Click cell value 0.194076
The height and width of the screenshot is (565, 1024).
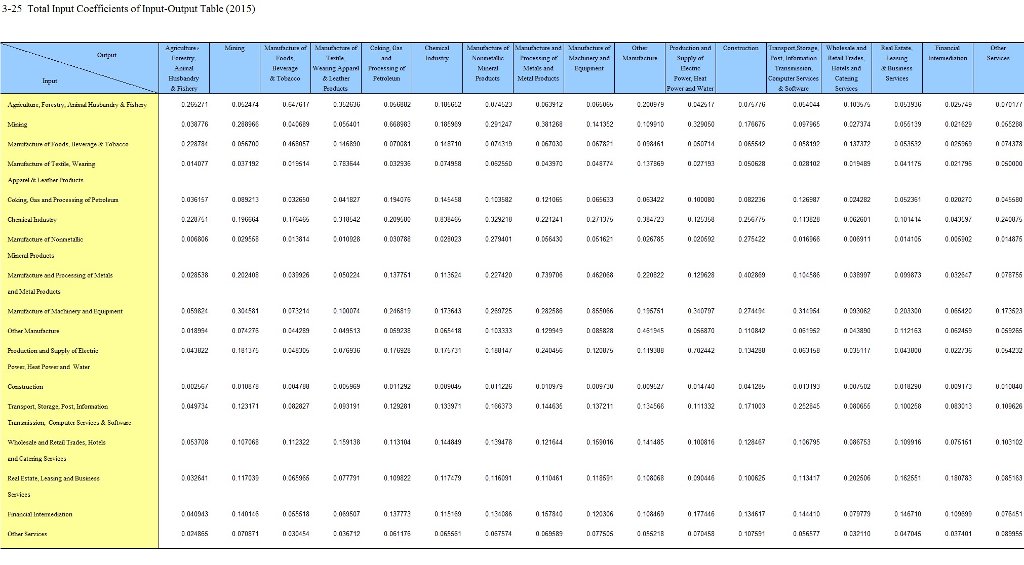click(397, 200)
